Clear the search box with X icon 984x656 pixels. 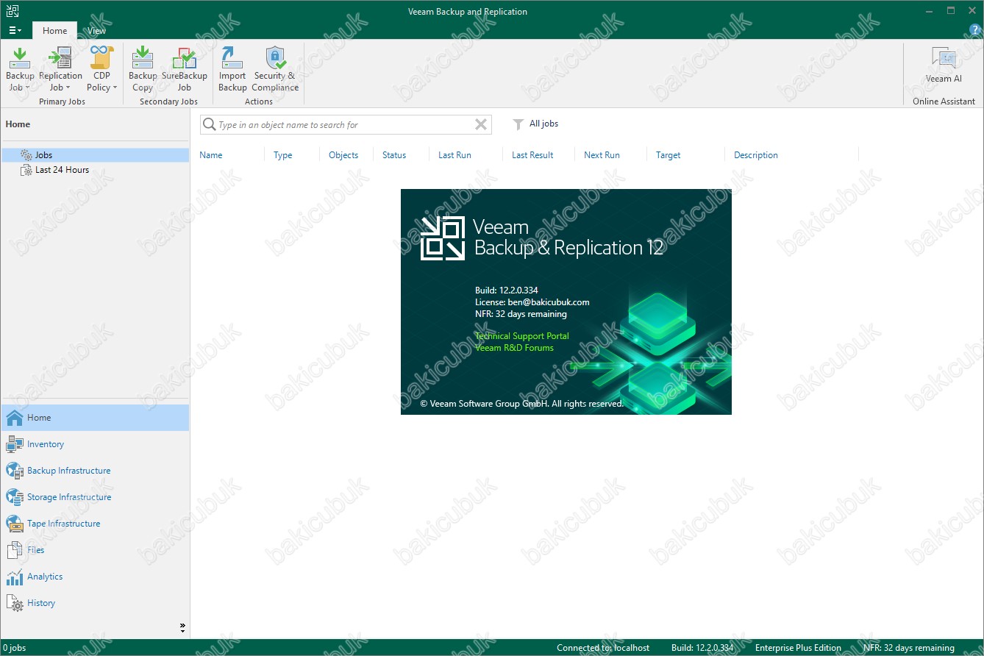click(x=481, y=125)
